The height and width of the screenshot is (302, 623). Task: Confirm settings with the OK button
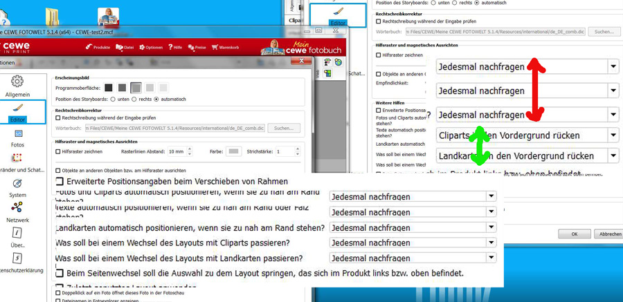tap(573, 234)
